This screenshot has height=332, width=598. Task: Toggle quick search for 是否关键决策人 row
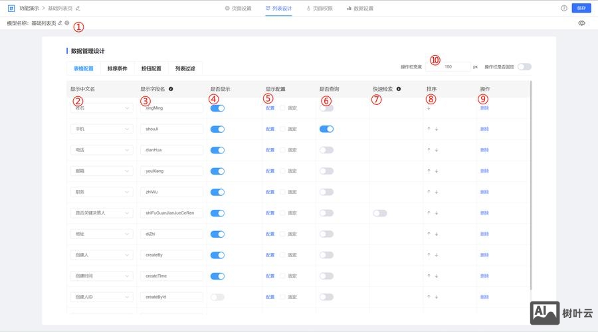(x=380, y=213)
